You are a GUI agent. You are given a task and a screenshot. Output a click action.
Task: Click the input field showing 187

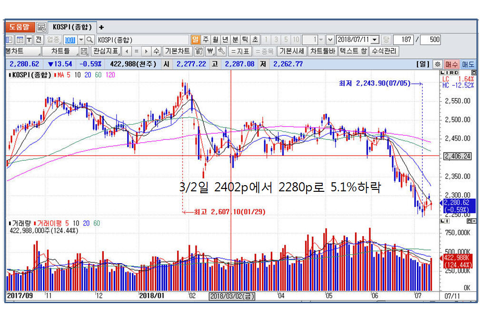coord(404,40)
